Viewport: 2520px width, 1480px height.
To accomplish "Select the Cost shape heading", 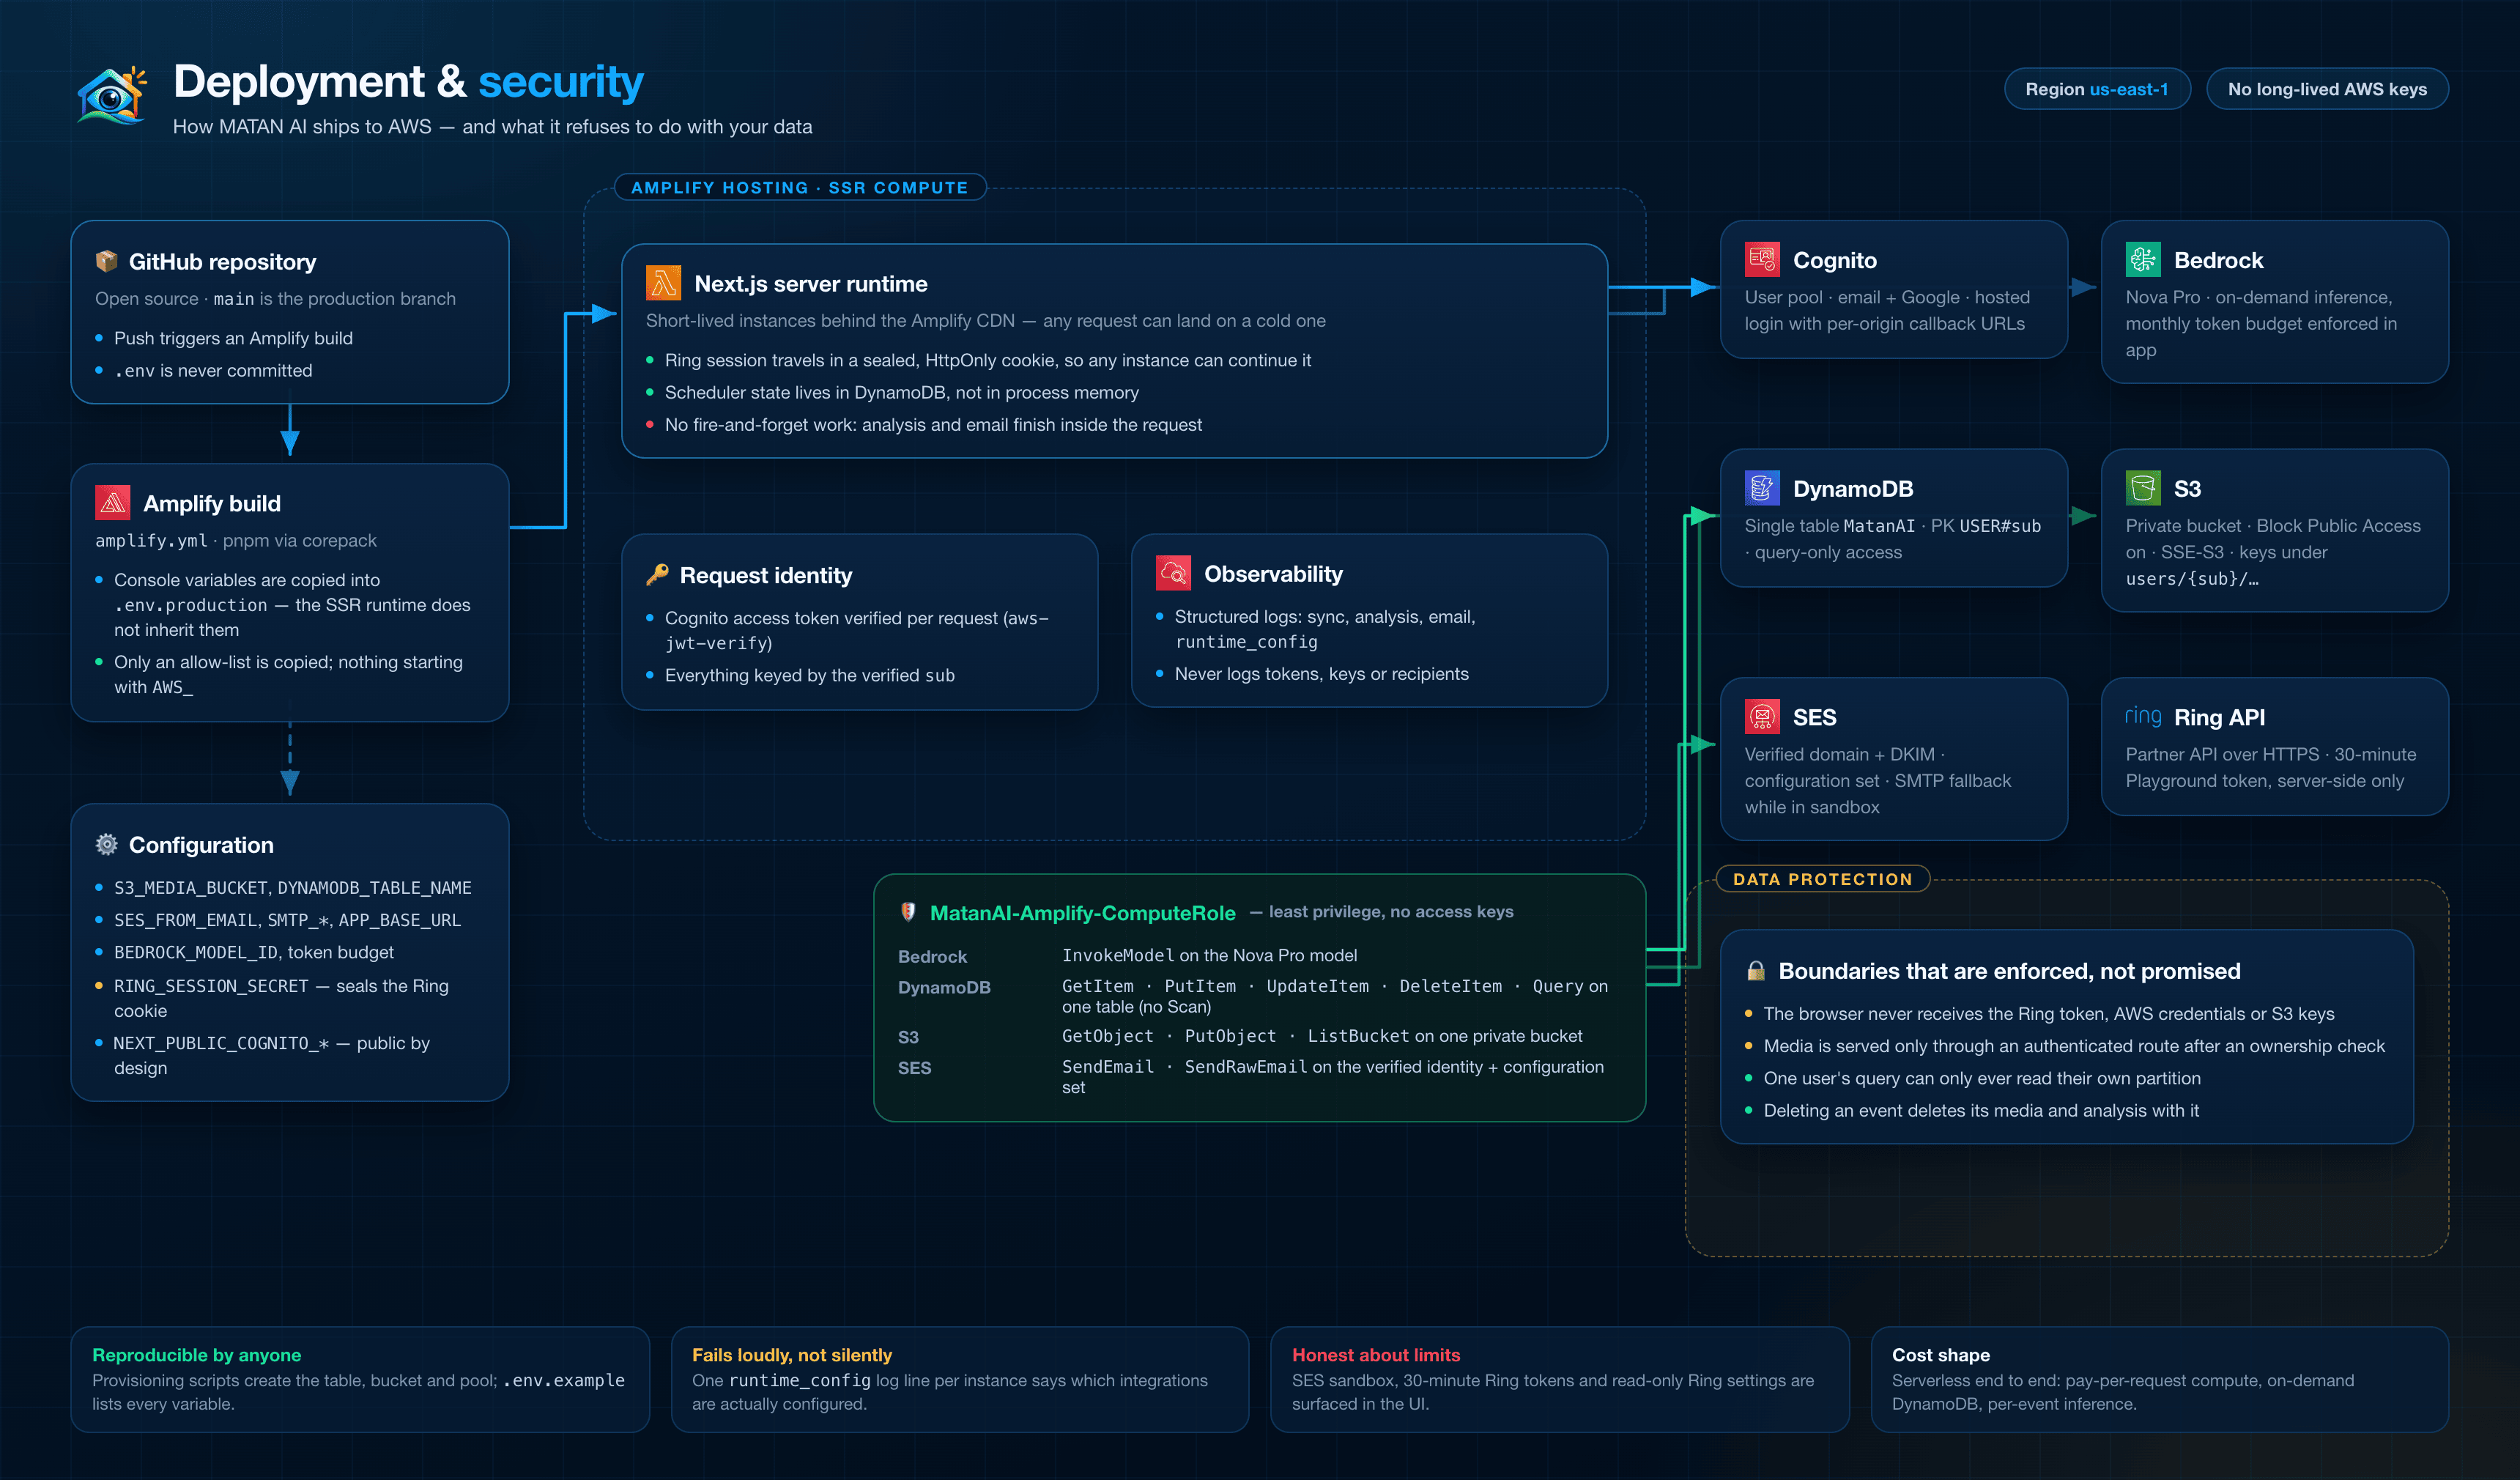I will point(1940,1354).
